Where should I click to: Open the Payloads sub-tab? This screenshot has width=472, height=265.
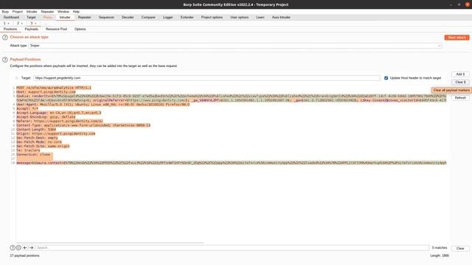(x=31, y=29)
